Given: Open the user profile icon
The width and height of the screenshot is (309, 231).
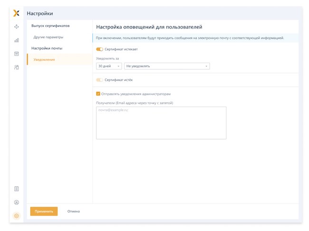Looking at the screenshot, I should pyautogui.click(x=17, y=202).
